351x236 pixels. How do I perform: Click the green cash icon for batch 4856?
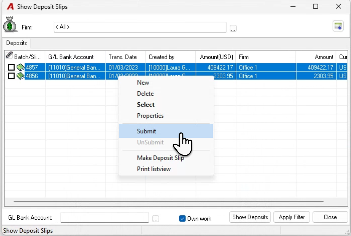tap(21, 76)
